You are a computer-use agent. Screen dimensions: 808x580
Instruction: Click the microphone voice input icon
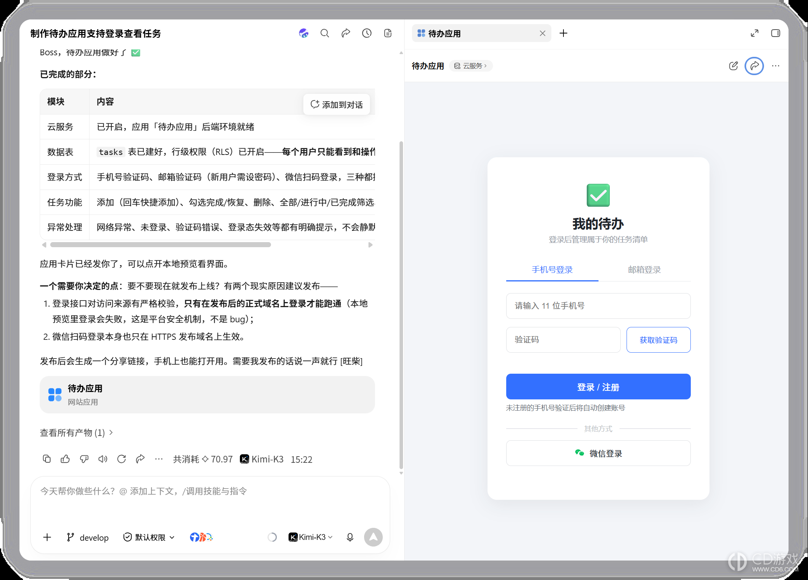tap(350, 537)
